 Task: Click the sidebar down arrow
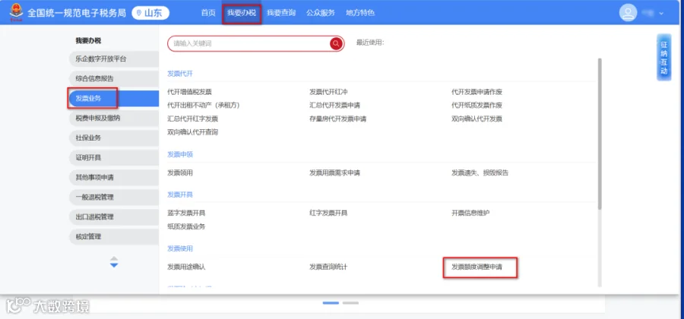point(114,265)
